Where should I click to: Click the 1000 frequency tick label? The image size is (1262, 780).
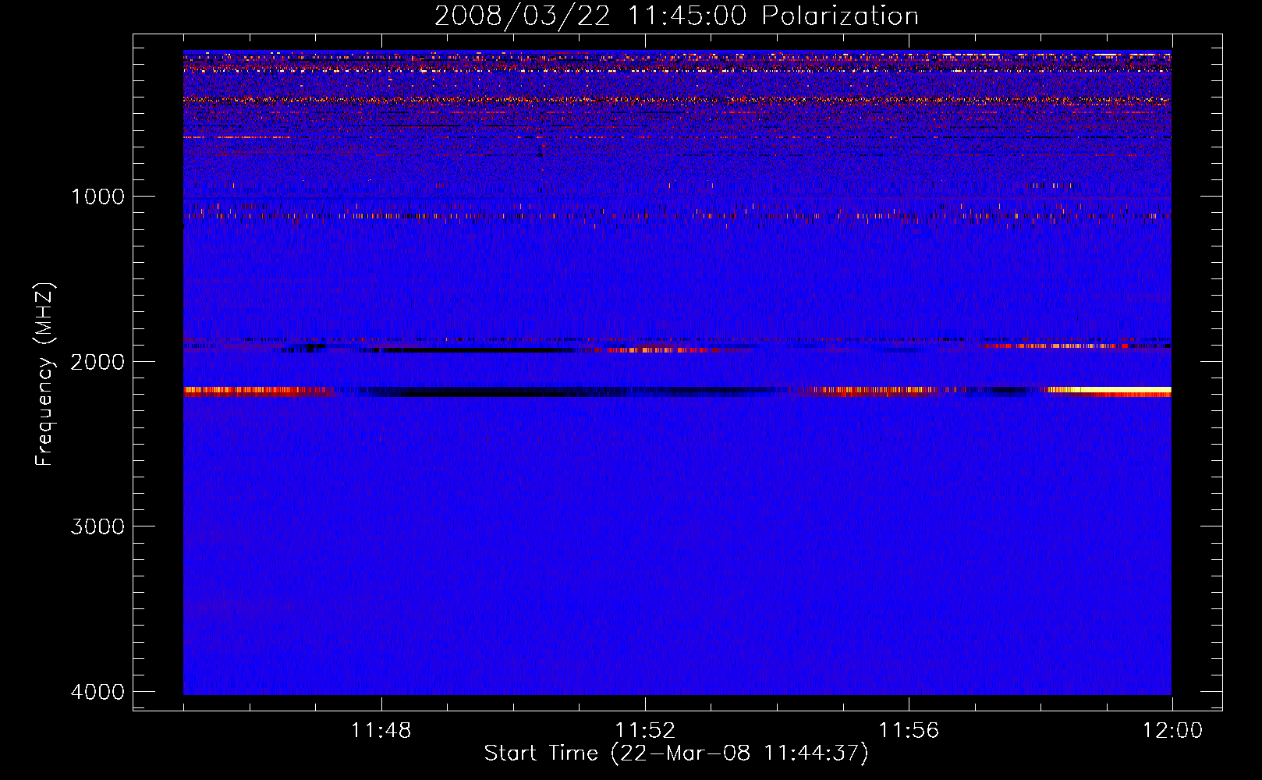point(97,197)
